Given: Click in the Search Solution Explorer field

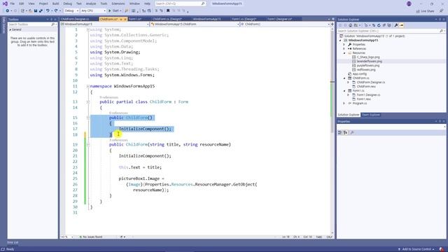Looking at the screenshot, I should point(388,31).
